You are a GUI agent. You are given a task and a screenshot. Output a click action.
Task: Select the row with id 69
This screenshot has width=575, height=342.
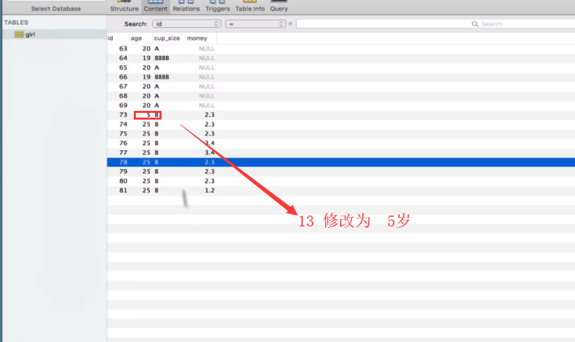tap(341, 105)
